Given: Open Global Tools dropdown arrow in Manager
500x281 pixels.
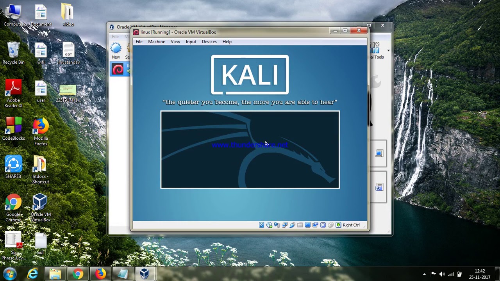Looking at the screenshot, I should pos(388,50).
